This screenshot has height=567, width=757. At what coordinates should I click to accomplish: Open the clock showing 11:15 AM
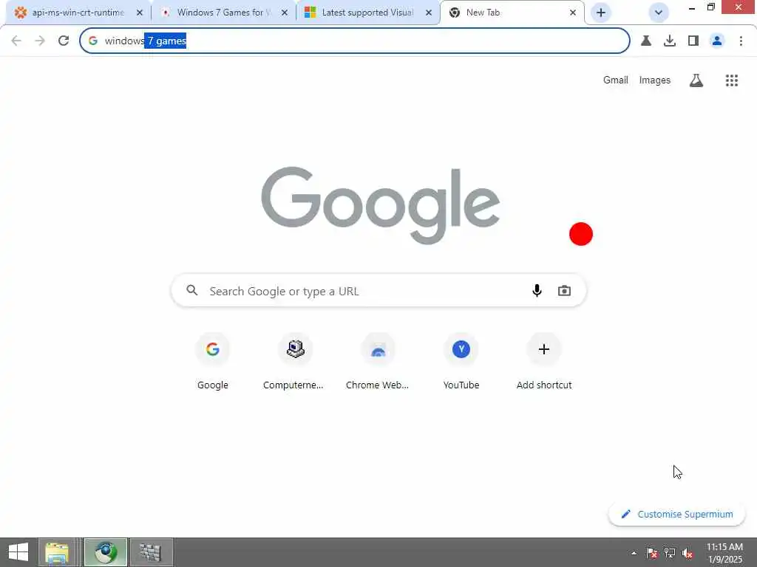724,553
